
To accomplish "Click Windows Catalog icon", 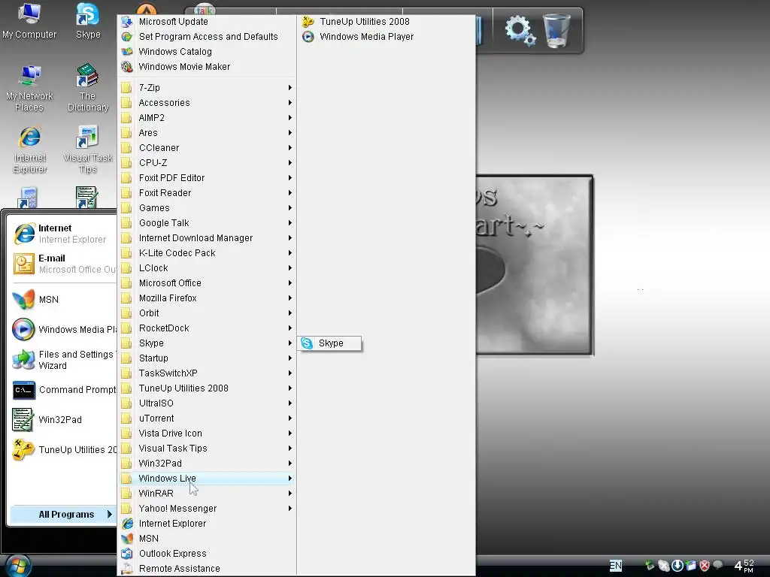I will pos(126,52).
